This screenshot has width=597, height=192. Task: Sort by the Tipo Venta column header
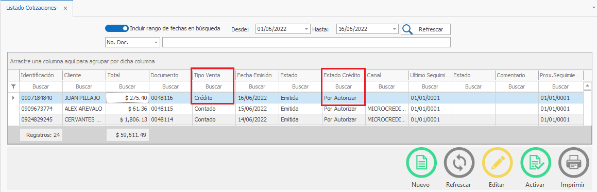[x=214, y=75]
